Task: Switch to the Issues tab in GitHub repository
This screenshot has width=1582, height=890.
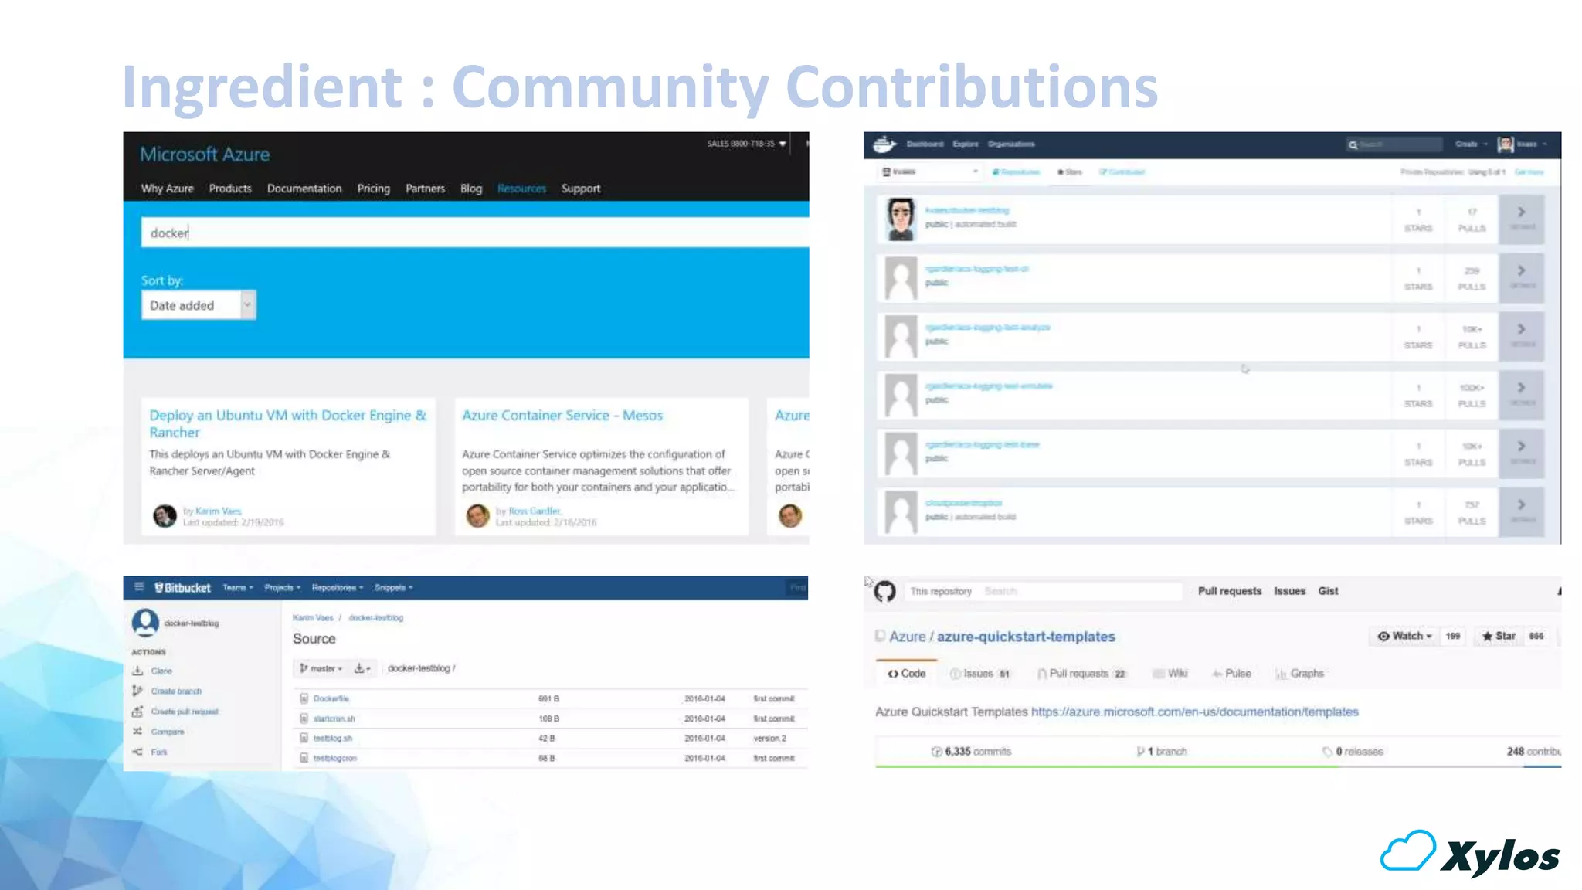Action: click(980, 674)
